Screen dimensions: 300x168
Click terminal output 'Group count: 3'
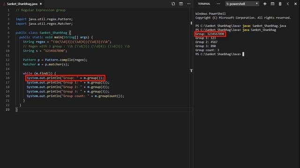coord(207,50)
